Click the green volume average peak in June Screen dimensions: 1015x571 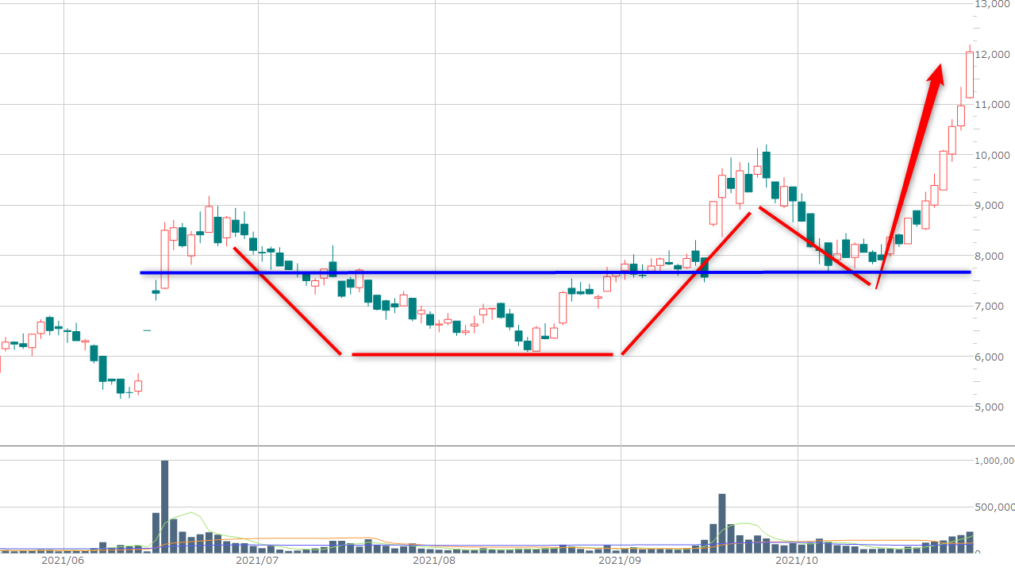click(x=190, y=513)
